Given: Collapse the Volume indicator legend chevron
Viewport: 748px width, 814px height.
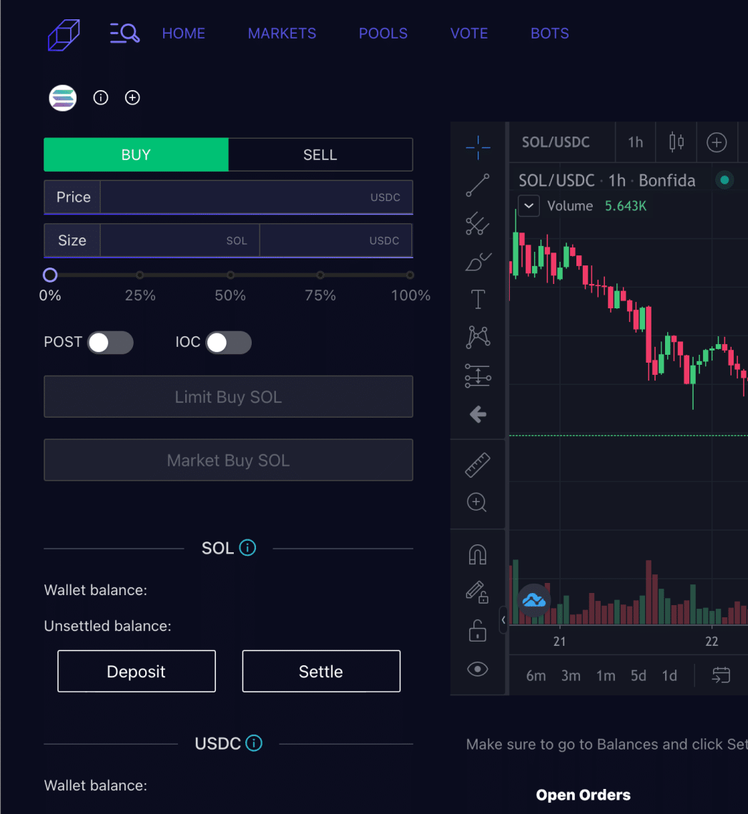Looking at the screenshot, I should [528, 206].
